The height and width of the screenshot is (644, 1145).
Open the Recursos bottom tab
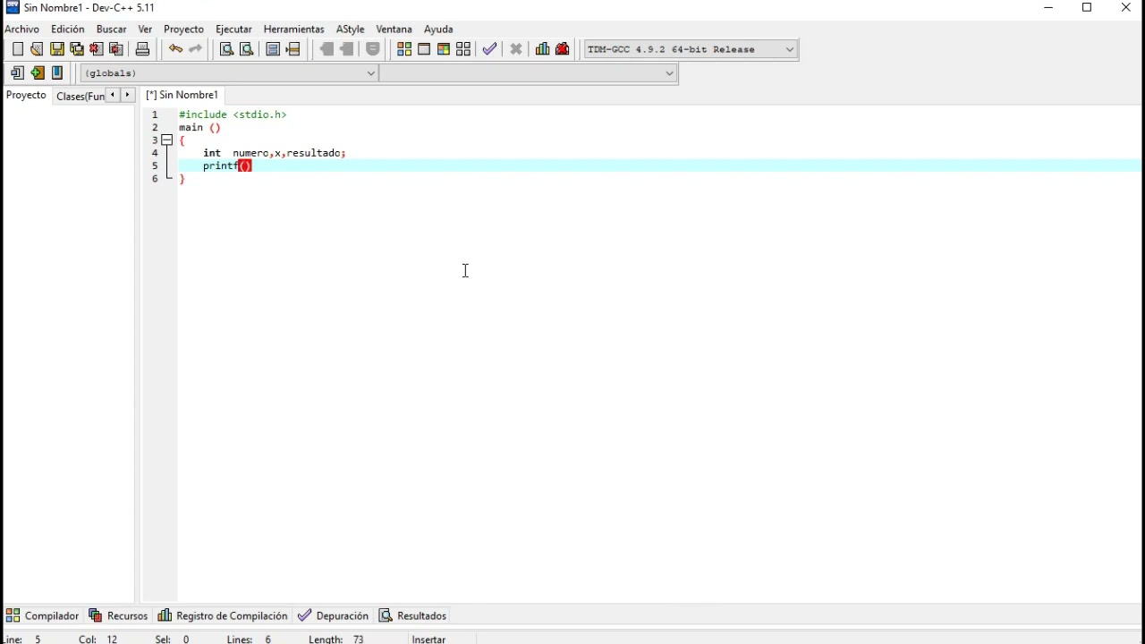(x=118, y=615)
